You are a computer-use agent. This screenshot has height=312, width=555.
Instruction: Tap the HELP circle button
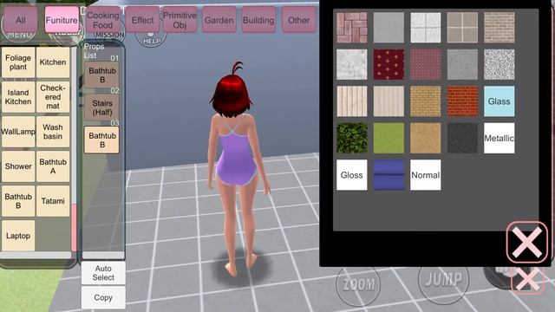tap(151, 39)
